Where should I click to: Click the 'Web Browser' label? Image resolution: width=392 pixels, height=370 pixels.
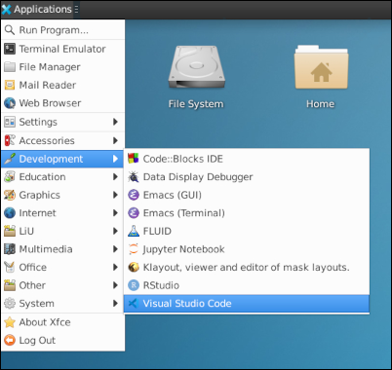(x=50, y=103)
